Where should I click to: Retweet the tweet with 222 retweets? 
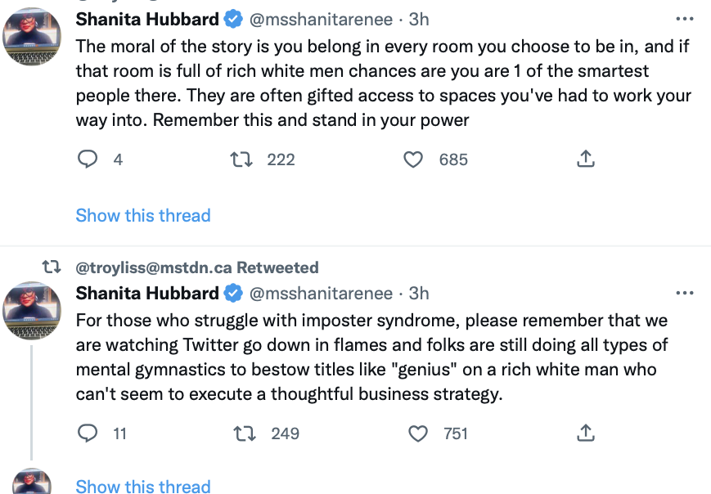pos(241,159)
